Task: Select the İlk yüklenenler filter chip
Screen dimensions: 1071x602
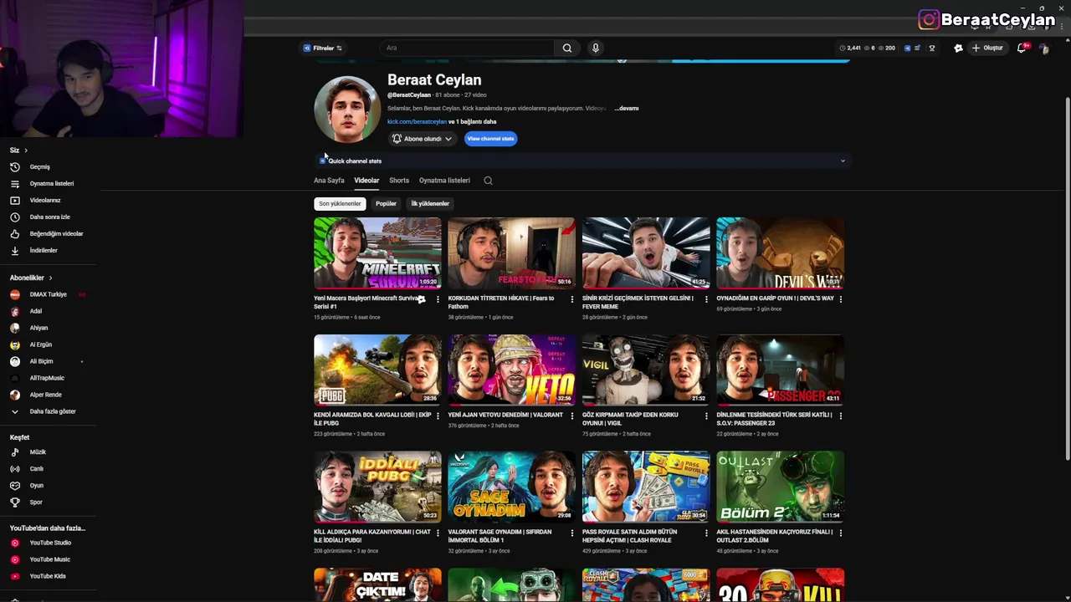Action: tap(430, 204)
